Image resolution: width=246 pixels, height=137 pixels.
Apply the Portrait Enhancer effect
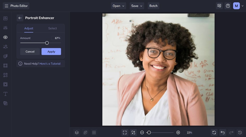51,52
